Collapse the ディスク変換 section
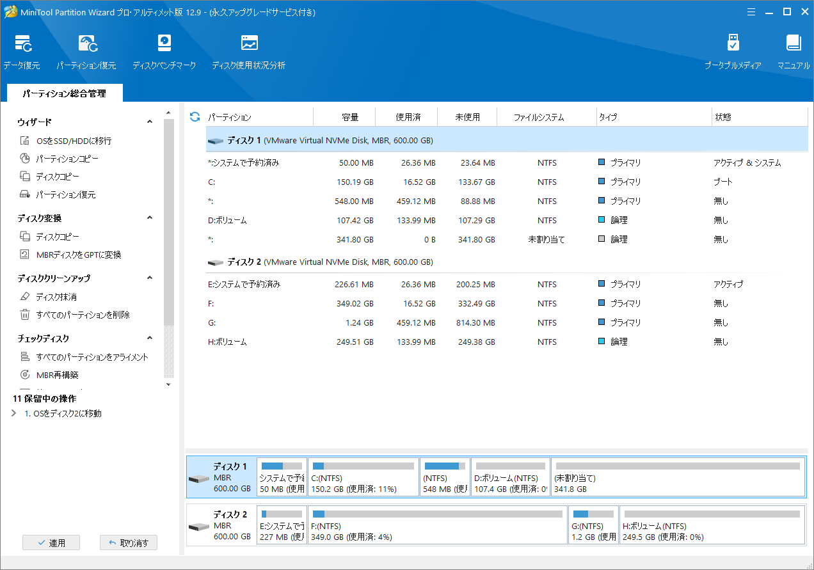814x570 pixels. pyautogui.click(x=150, y=218)
